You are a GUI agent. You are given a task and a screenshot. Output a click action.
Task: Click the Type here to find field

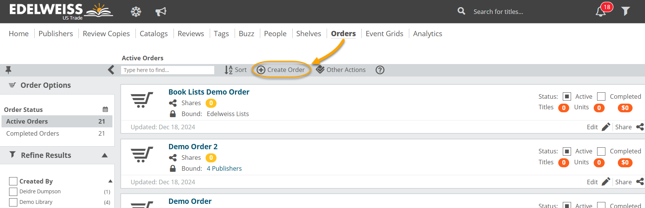pyautogui.click(x=167, y=70)
